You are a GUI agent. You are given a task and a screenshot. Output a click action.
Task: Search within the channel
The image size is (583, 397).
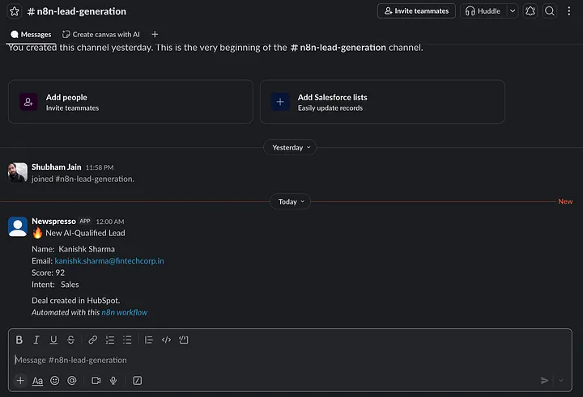point(550,11)
